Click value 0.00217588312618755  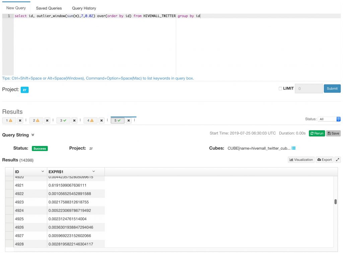tap(68, 202)
